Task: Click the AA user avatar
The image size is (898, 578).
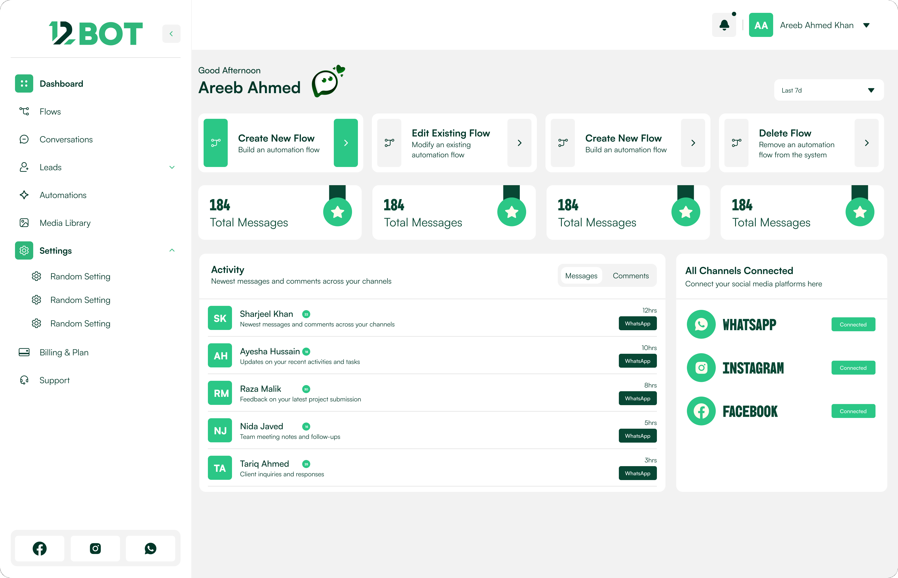Action: [x=761, y=25]
